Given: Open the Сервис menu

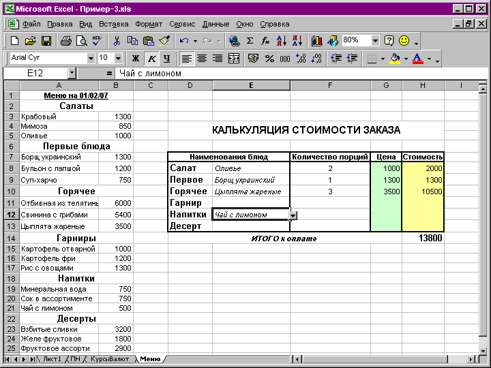Looking at the screenshot, I should pyautogui.click(x=182, y=24).
